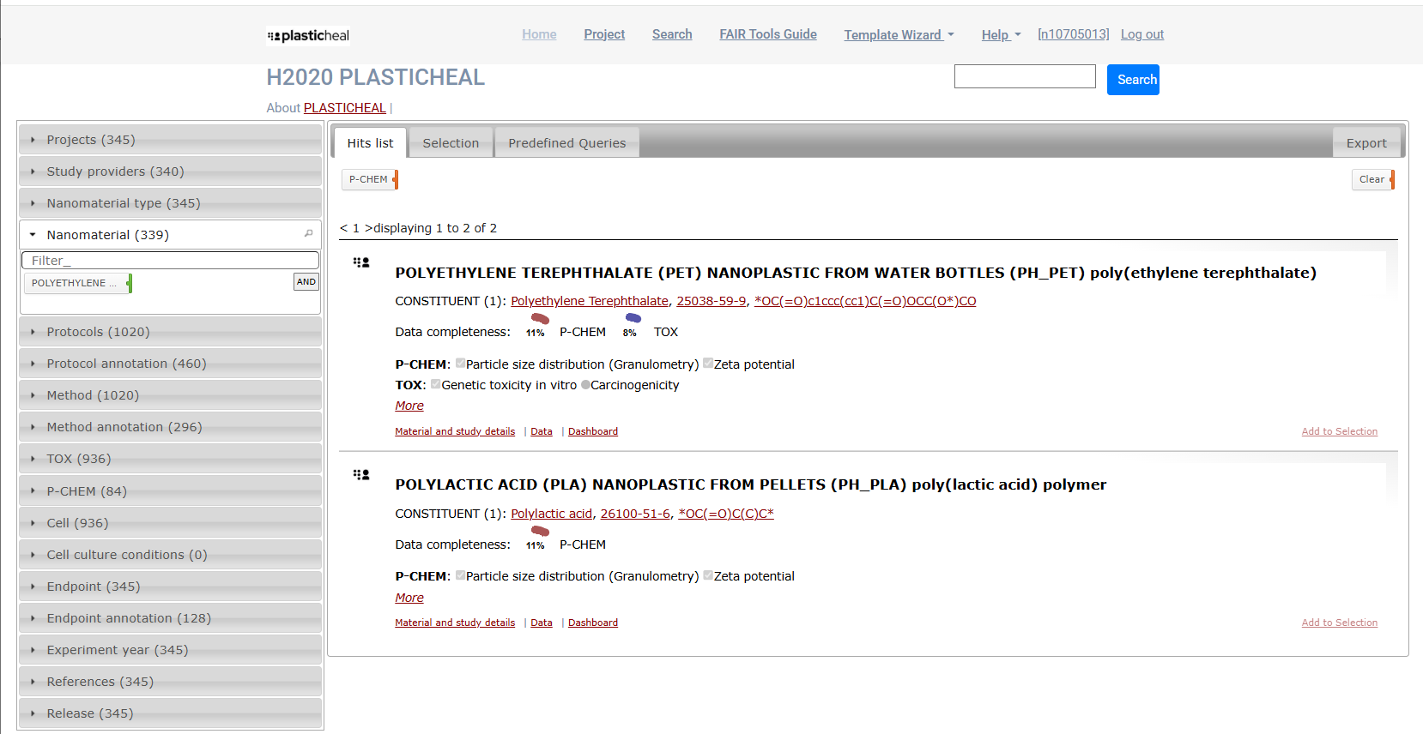Switch to the Selection tab
1423x734 pixels.
pyautogui.click(x=451, y=143)
